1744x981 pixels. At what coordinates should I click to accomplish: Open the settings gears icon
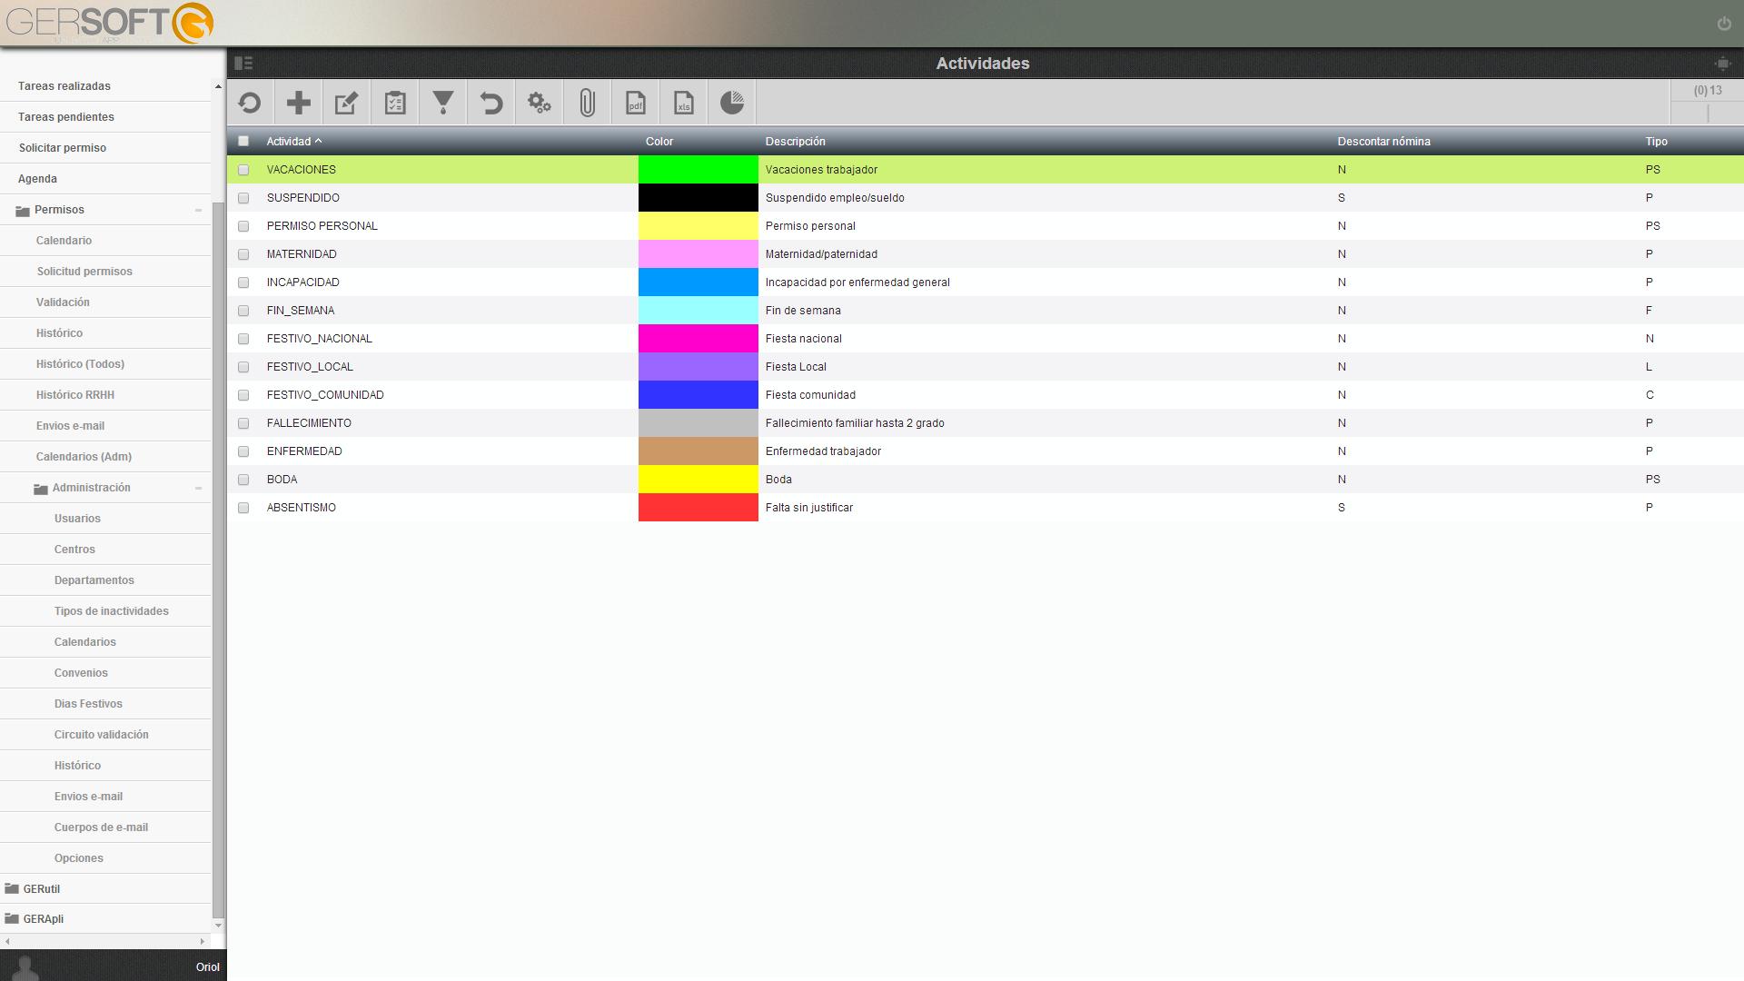tap(539, 103)
